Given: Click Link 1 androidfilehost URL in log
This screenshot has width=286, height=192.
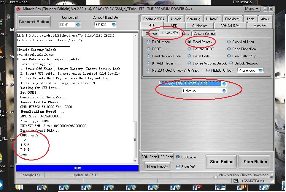Looking at the screenshot, I should pyautogui.click(x=72, y=35).
